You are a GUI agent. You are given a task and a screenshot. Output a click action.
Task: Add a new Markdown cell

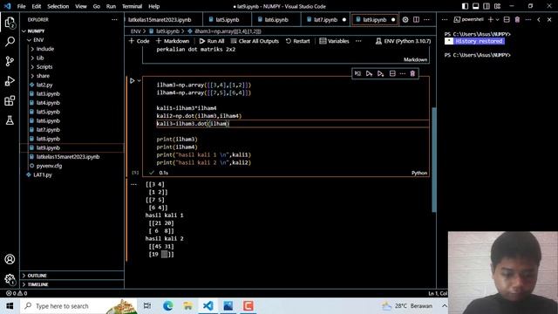pyautogui.click(x=173, y=41)
